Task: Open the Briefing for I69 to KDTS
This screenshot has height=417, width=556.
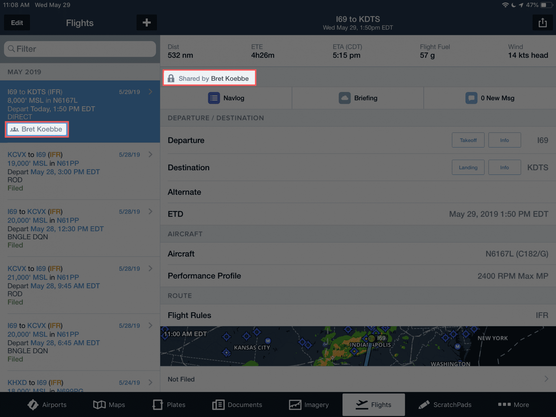Action: click(358, 98)
